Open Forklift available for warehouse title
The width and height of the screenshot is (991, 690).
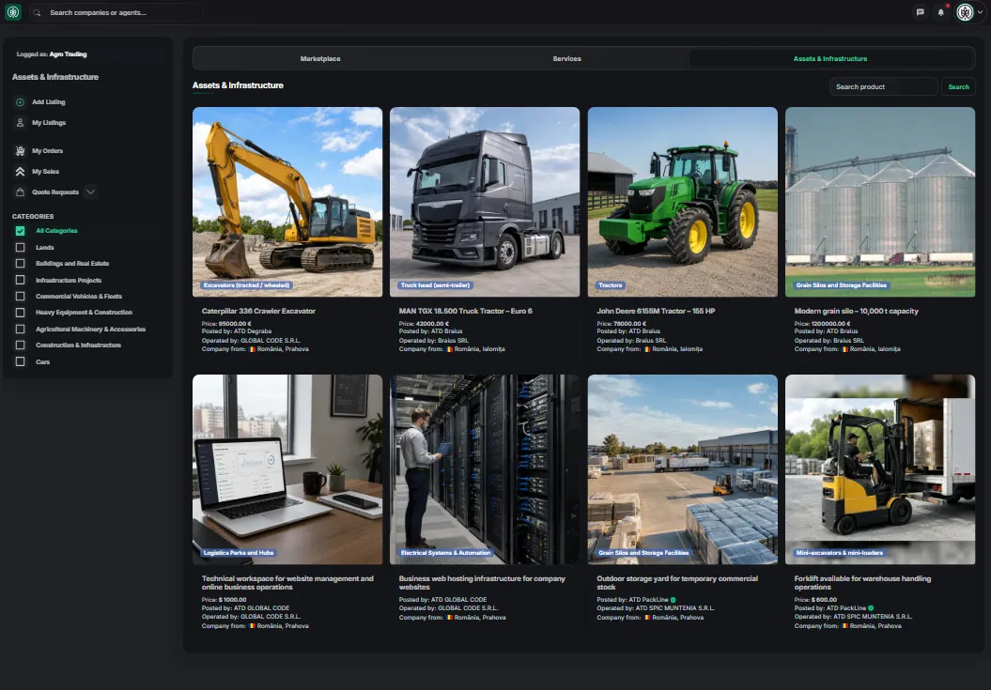point(862,583)
